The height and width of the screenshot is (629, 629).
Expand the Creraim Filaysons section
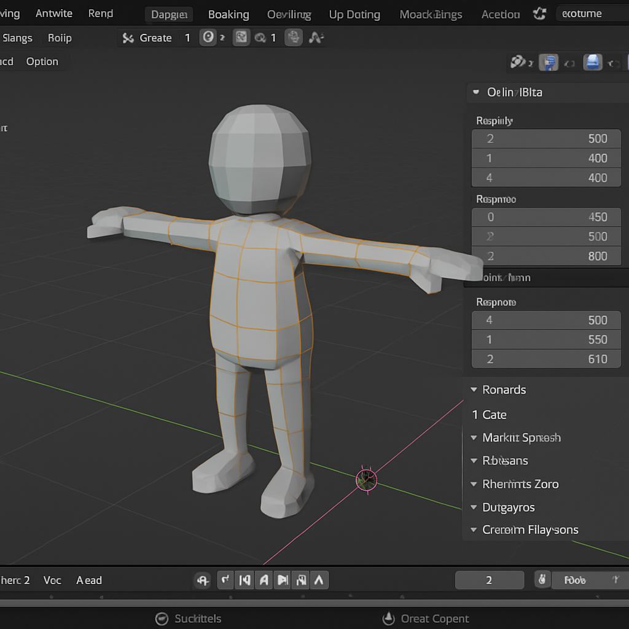(x=474, y=529)
